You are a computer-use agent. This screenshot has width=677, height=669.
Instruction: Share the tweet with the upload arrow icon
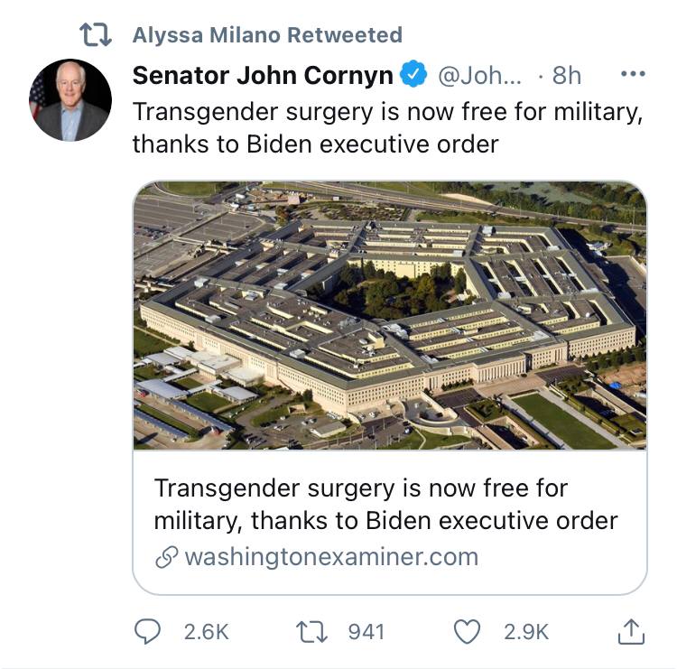click(x=631, y=631)
